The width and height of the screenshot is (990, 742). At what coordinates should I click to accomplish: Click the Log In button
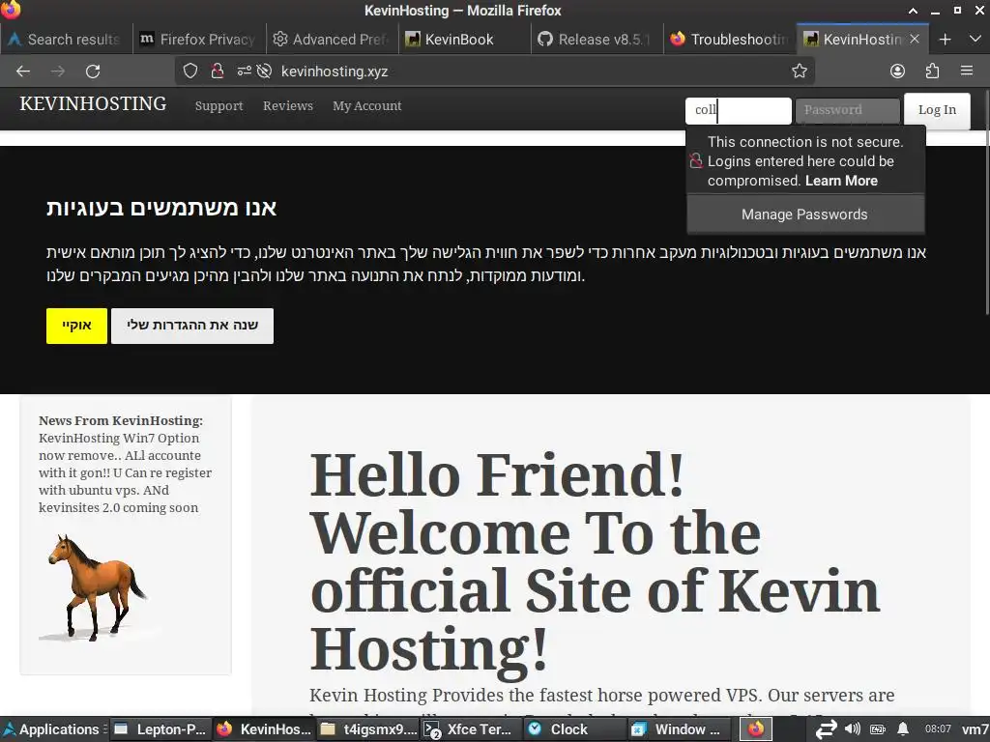(x=937, y=110)
